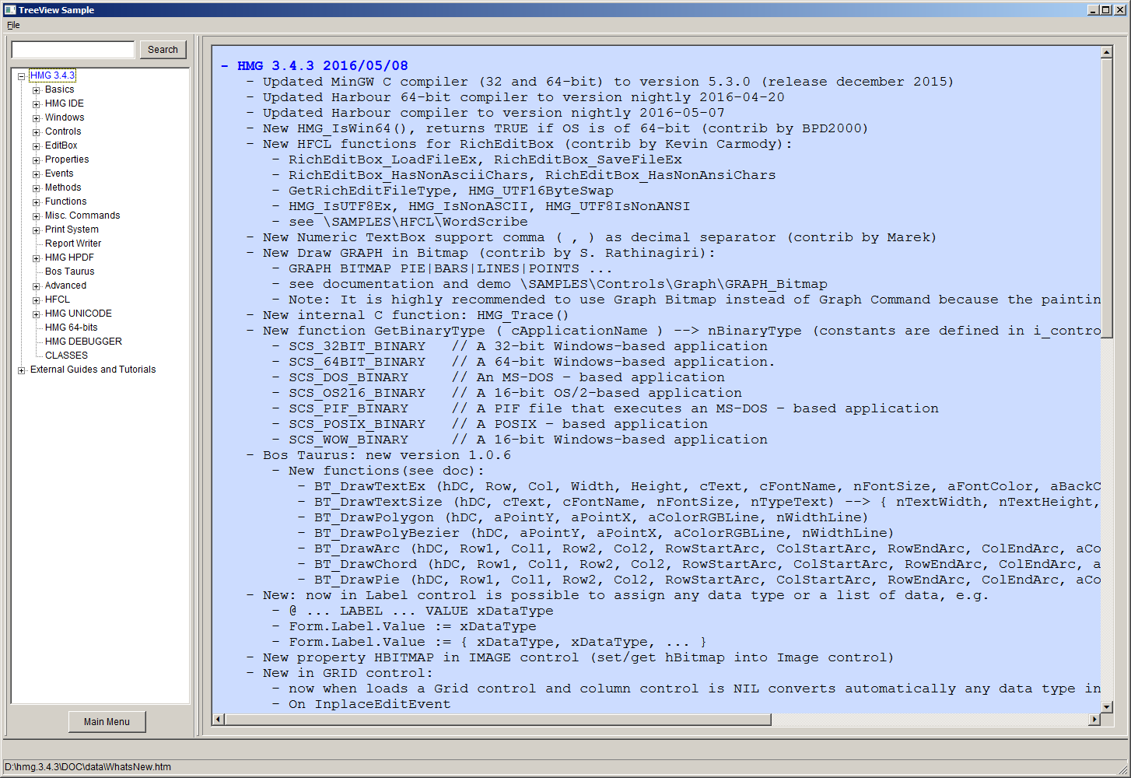The width and height of the screenshot is (1131, 778).
Task: Open the Report Writer tree item
Action: point(73,244)
